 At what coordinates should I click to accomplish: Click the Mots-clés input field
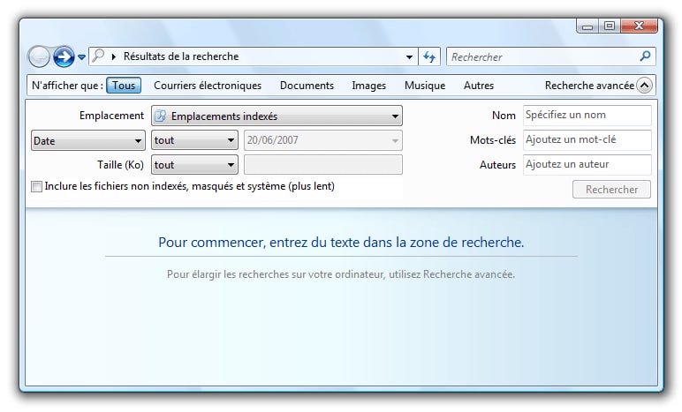pos(587,140)
